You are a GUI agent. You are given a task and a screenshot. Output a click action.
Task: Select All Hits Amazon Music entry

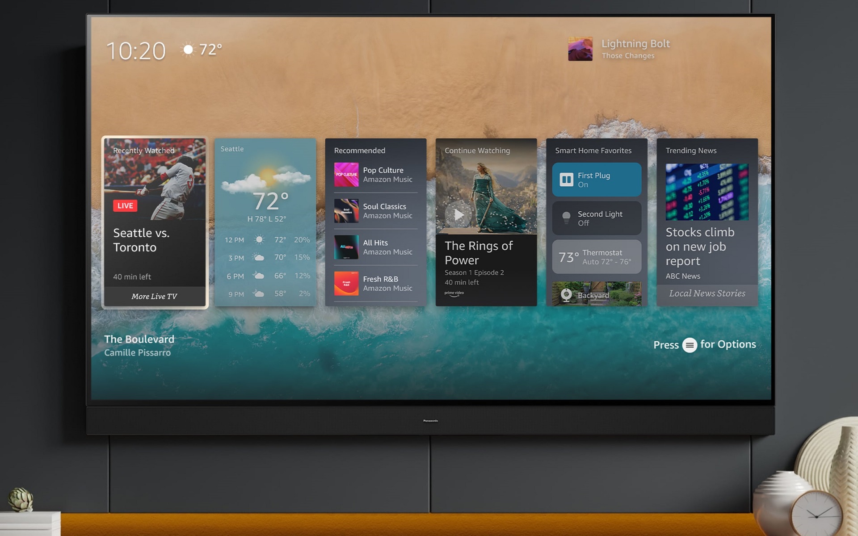375,247
